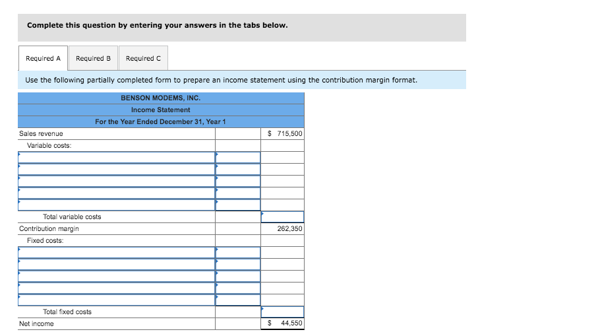Click second fixed cost amount field
Image resolution: width=598 pixels, height=334 pixels.
[x=238, y=264]
